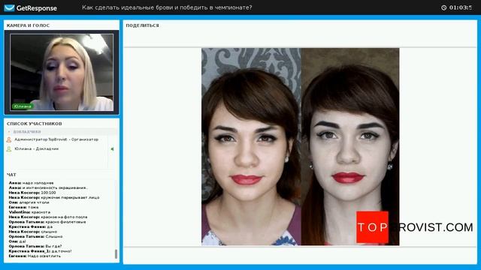Click Ника Косогор's '100:100' message
Viewport: 481px width, 270px height.
32,193
